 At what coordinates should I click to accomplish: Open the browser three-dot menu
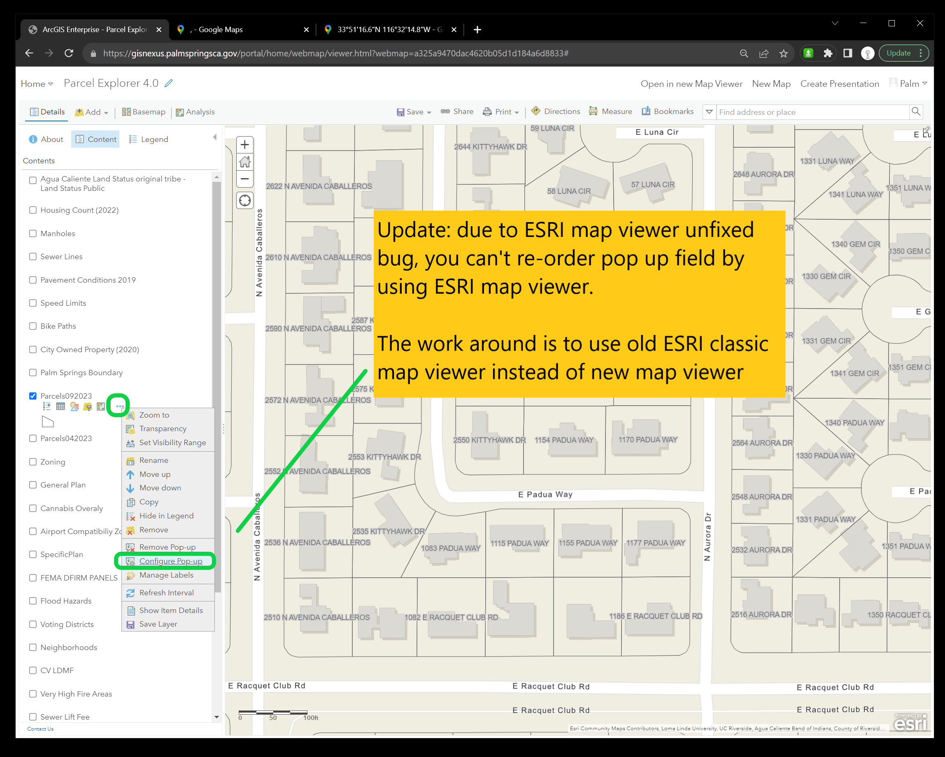pyautogui.click(x=920, y=53)
